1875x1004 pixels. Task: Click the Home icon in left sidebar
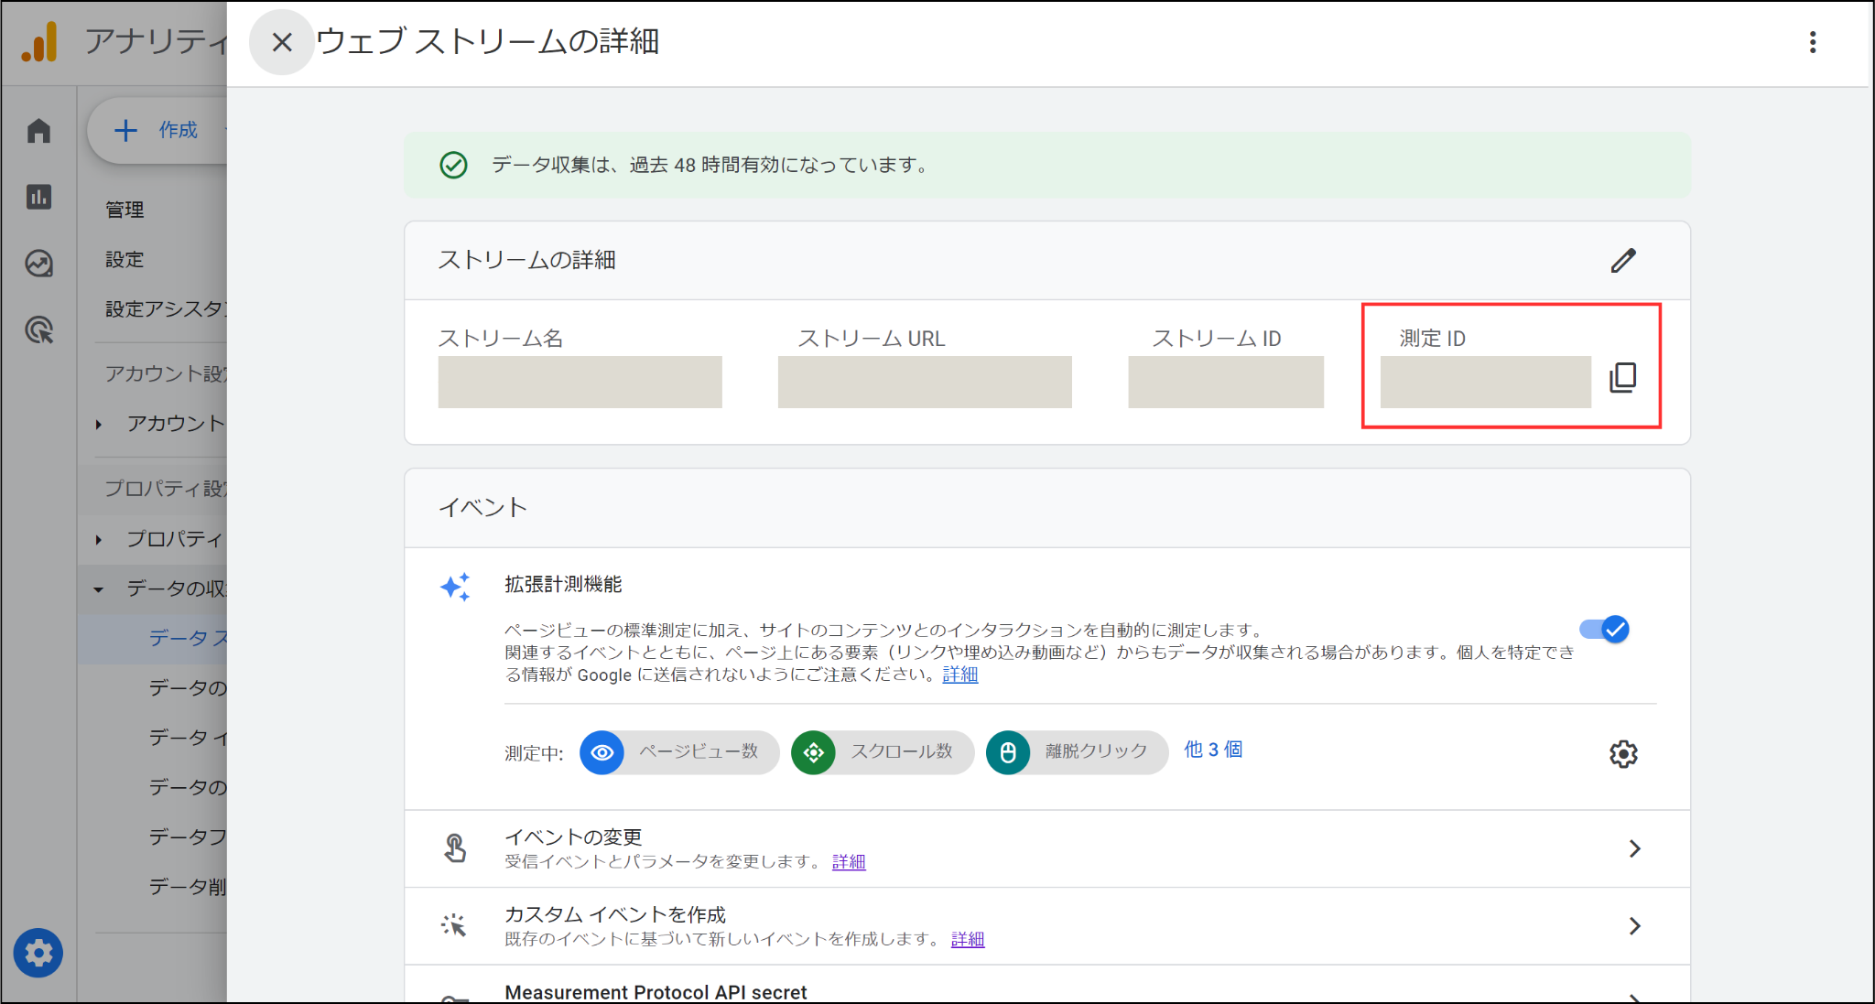(x=38, y=131)
